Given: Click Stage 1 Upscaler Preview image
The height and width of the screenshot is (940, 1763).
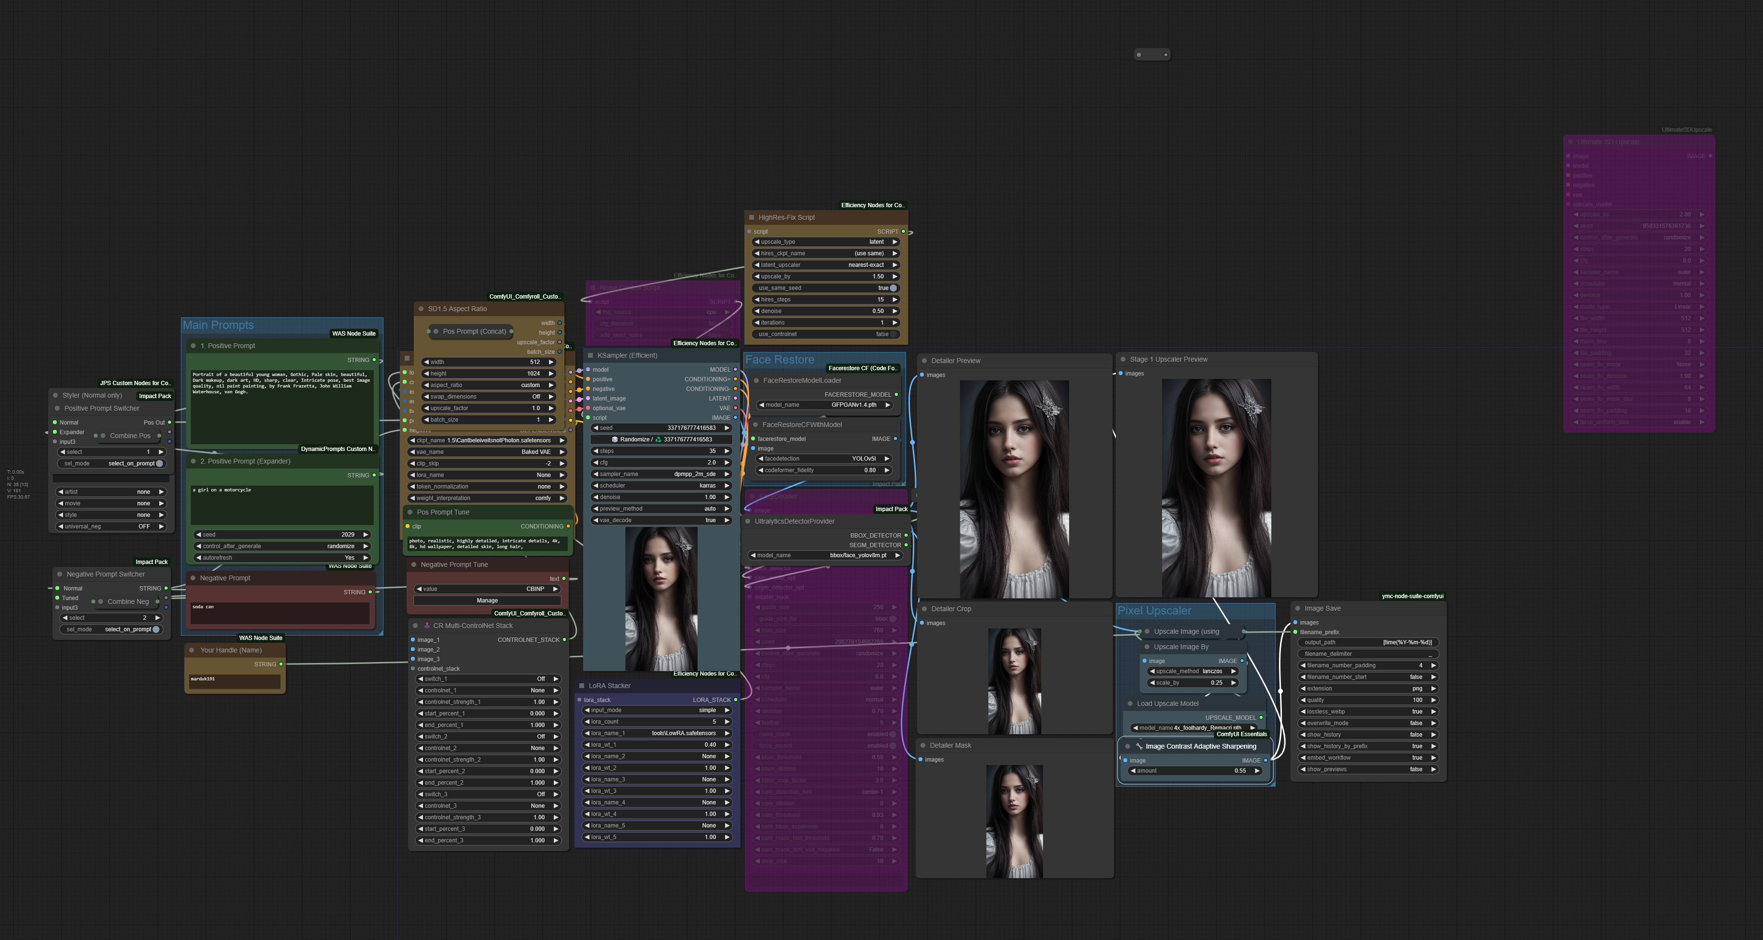Looking at the screenshot, I should pyautogui.click(x=1215, y=487).
